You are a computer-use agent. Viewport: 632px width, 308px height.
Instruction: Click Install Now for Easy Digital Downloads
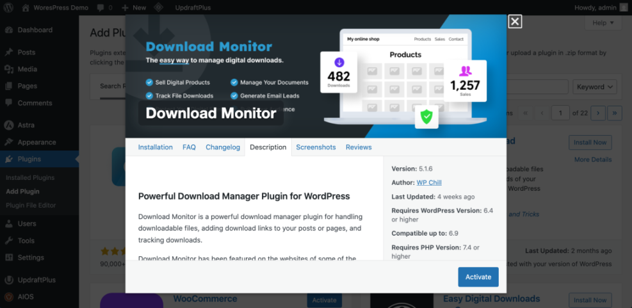(590, 300)
